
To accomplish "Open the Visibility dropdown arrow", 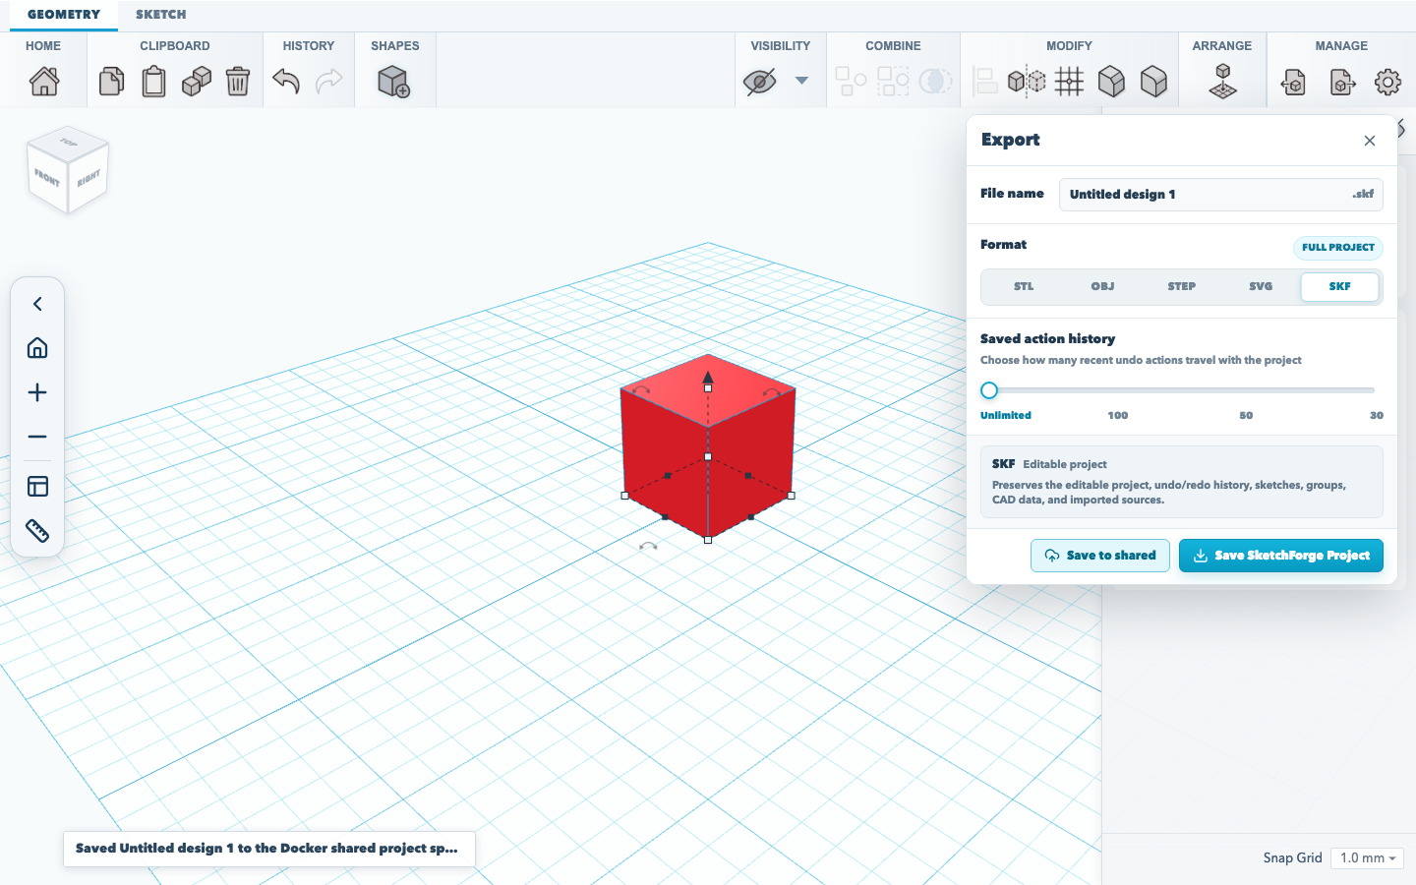I will pyautogui.click(x=802, y=81).
